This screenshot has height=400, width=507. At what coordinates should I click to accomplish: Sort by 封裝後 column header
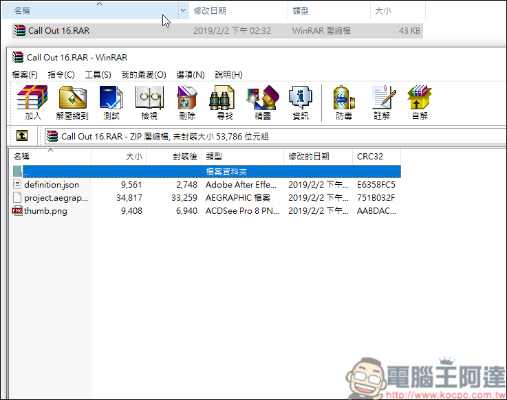(174, 157)
